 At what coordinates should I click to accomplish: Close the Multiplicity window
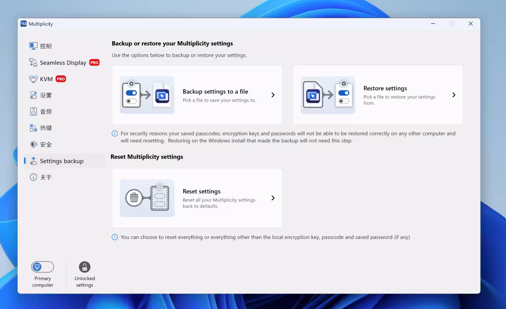click(x=470, y=23)
